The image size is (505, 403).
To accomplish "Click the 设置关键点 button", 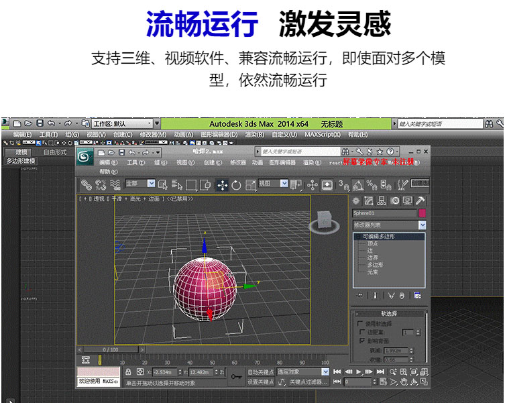I will (x=261, y=382).
